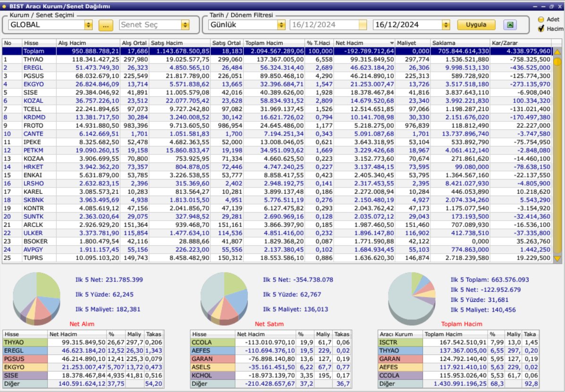Click the disabled start date field
Viewport: 565px width, 392px height.
coord(328,25)
